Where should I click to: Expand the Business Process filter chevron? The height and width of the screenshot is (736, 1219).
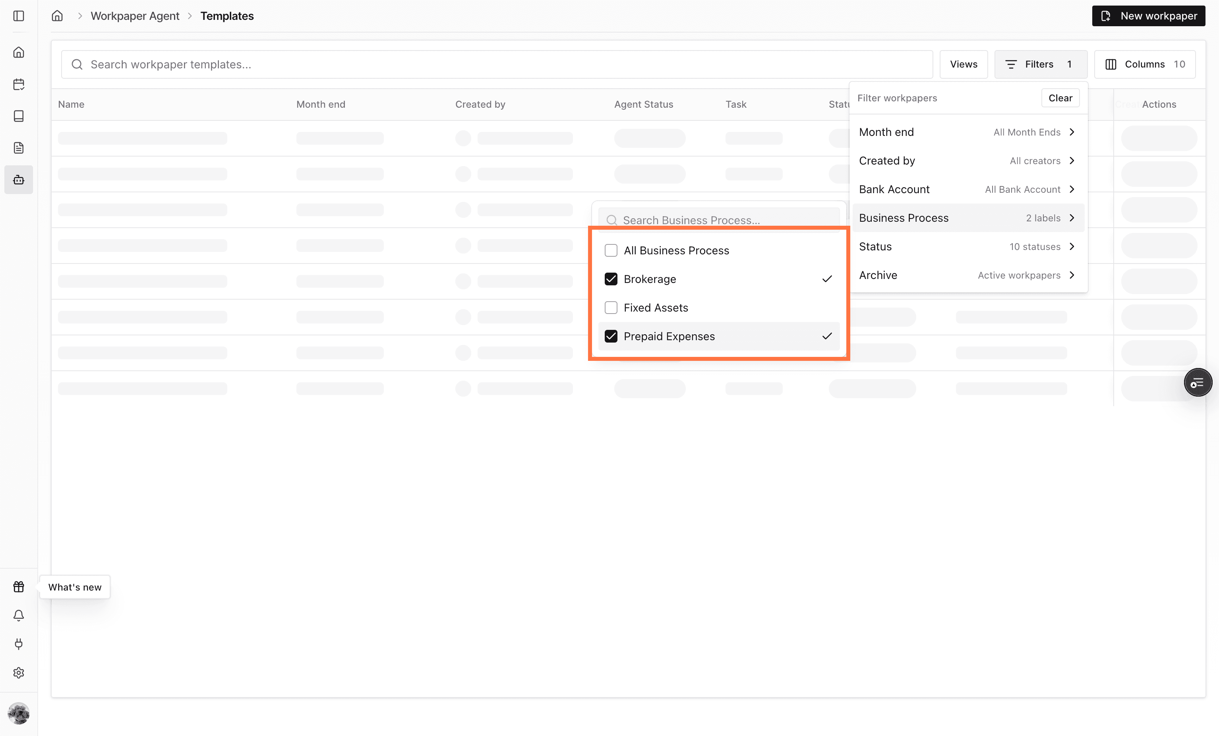pyautogui.click(x=1072, y=218)
